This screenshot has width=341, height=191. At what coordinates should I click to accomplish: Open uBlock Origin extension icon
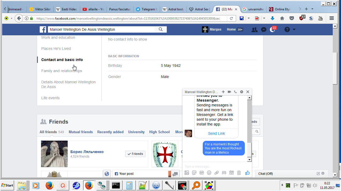pos(302,18)
